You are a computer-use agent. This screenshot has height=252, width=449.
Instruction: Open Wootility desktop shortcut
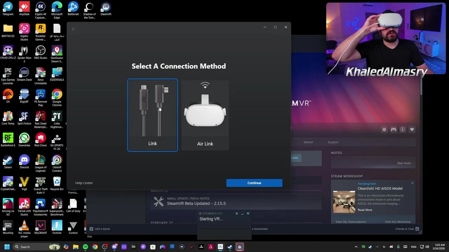point(8,227)
